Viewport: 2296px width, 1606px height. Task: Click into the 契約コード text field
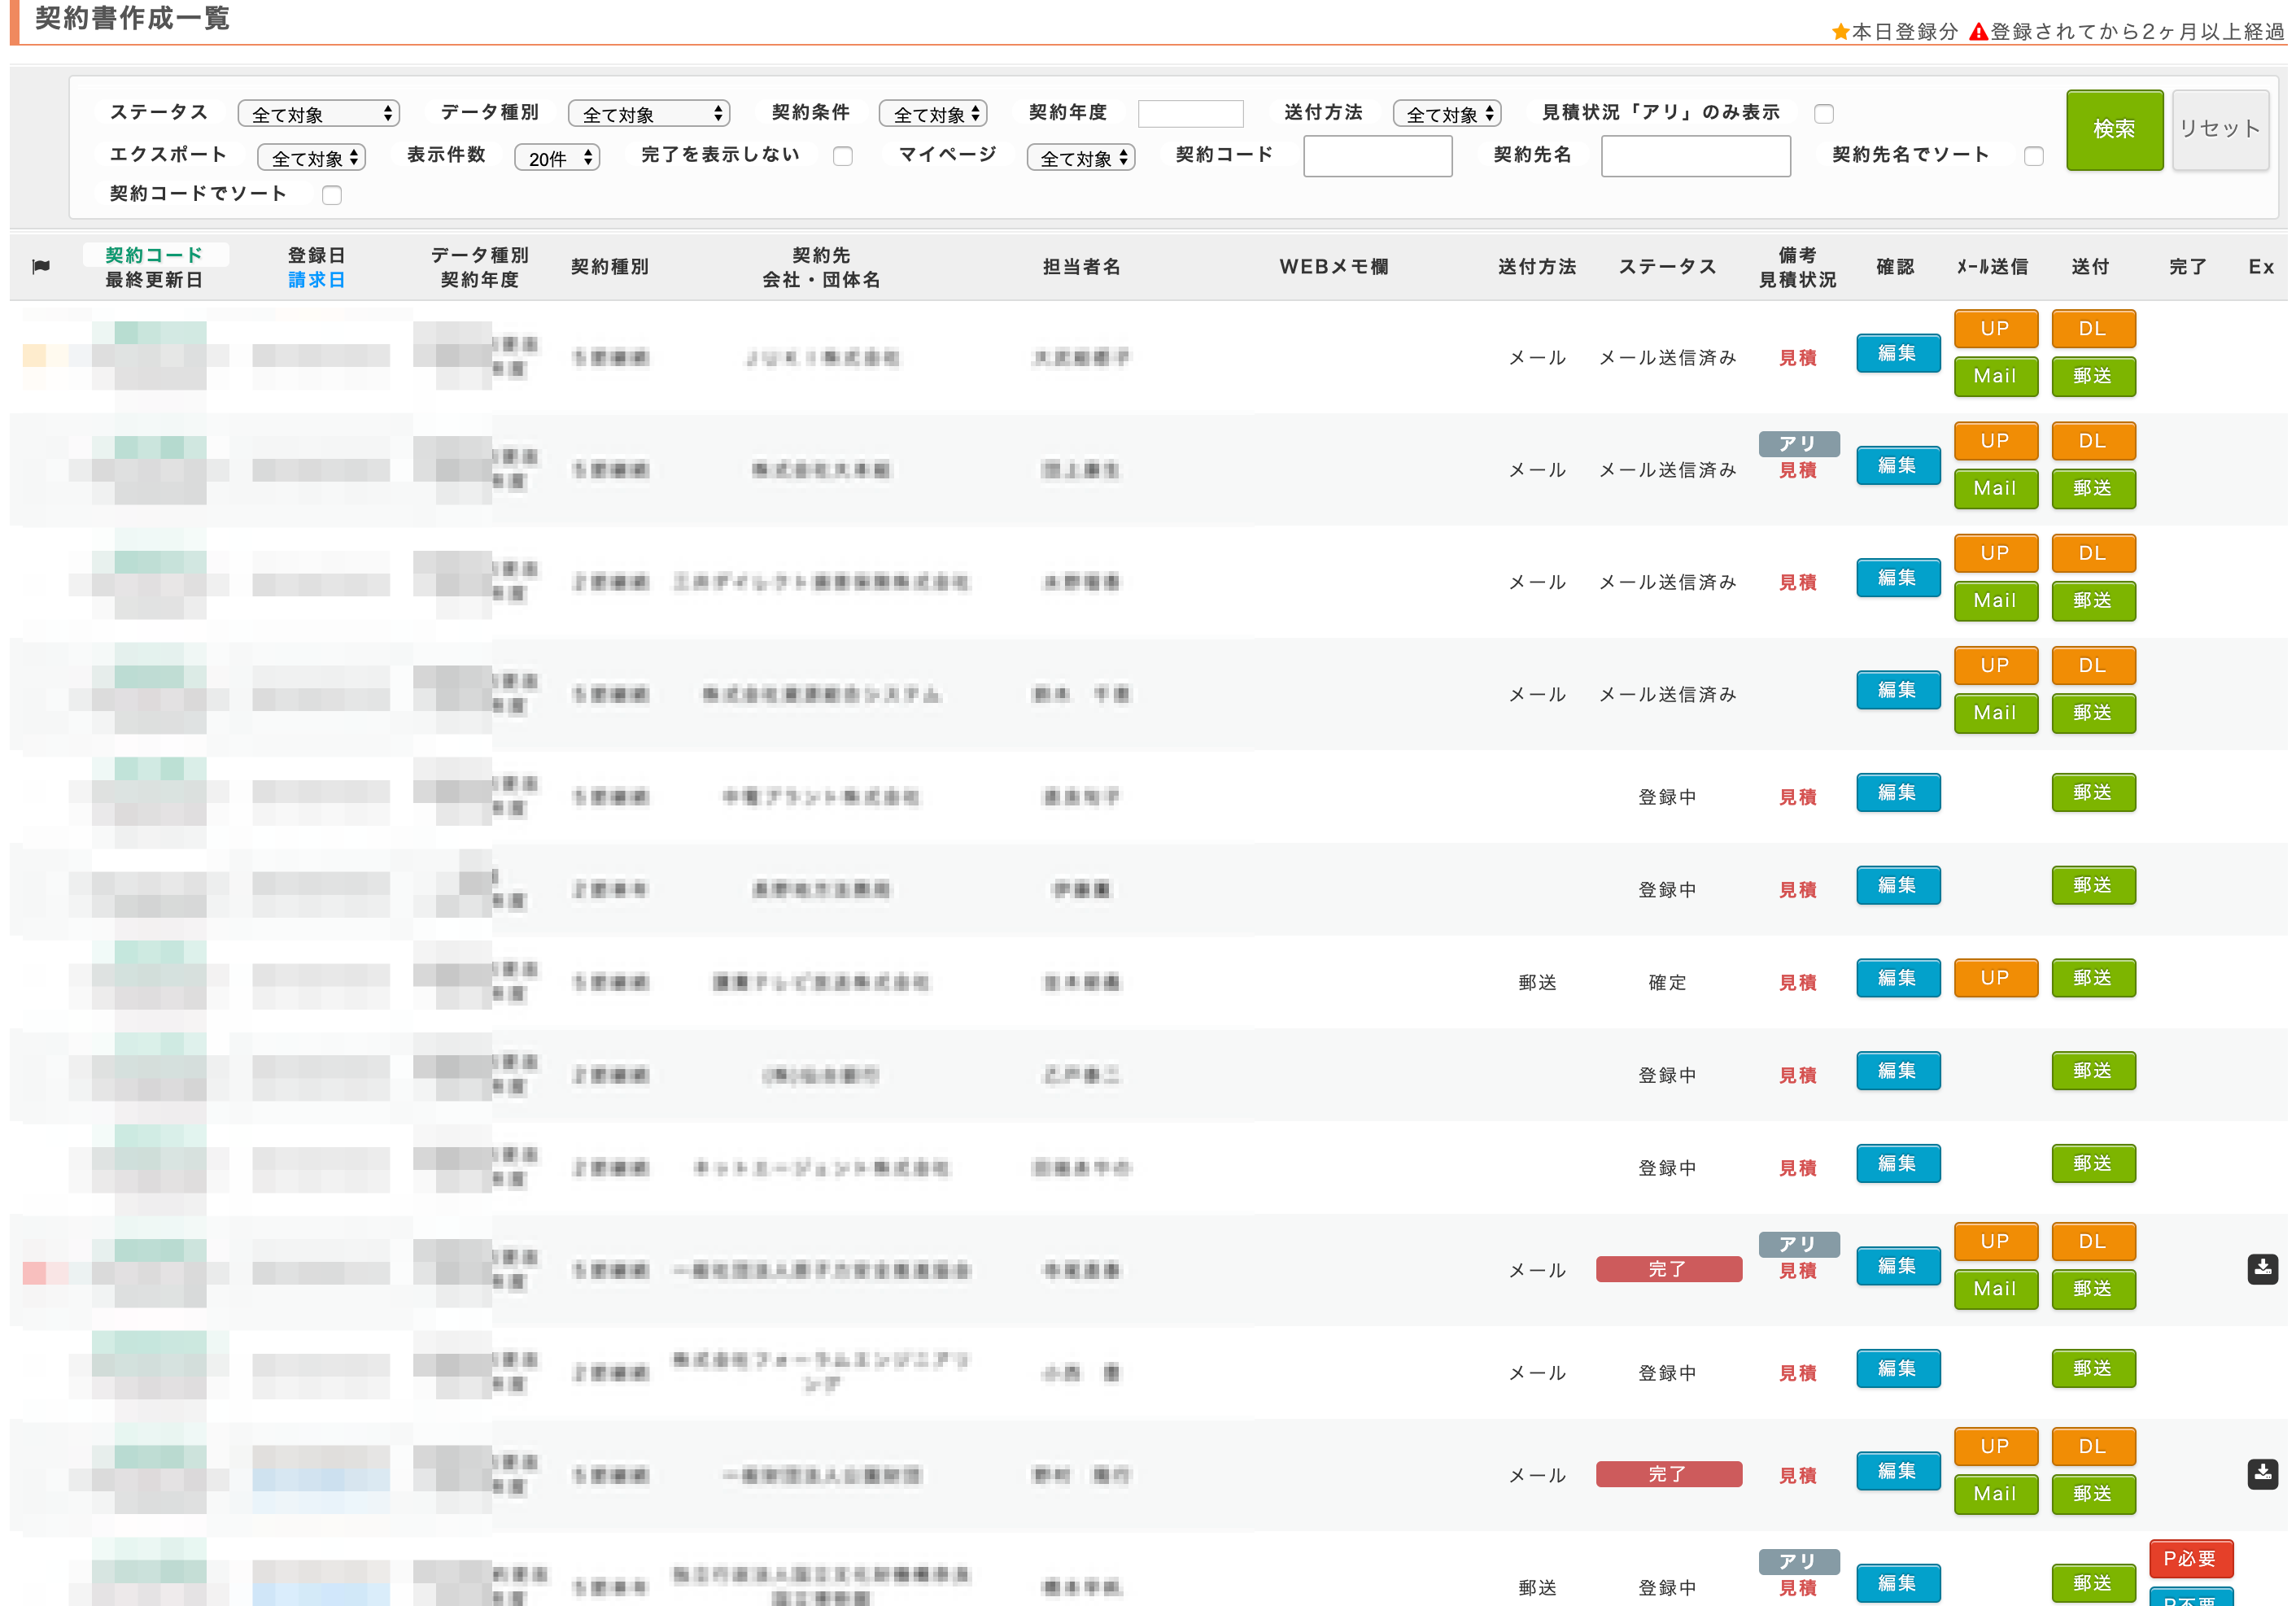point(1377,156)
